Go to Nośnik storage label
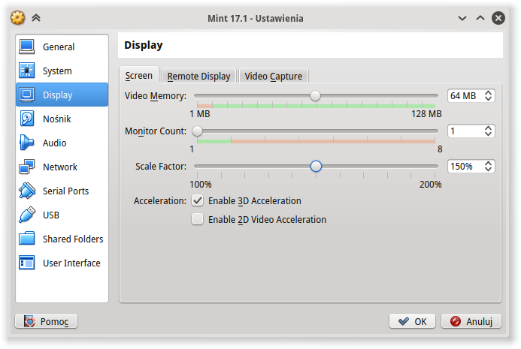The height and width of the screenshot is (349, 521). click(57, 119)
